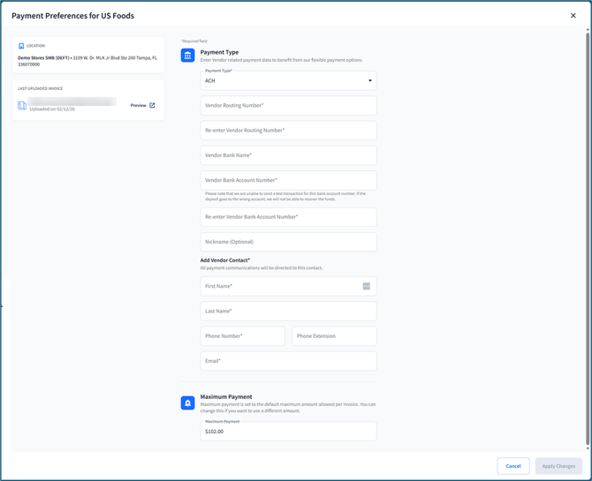Viewport: 592px width, 481px height.
Task: Select the Phone Extension field
Action: tap(334, 336)
